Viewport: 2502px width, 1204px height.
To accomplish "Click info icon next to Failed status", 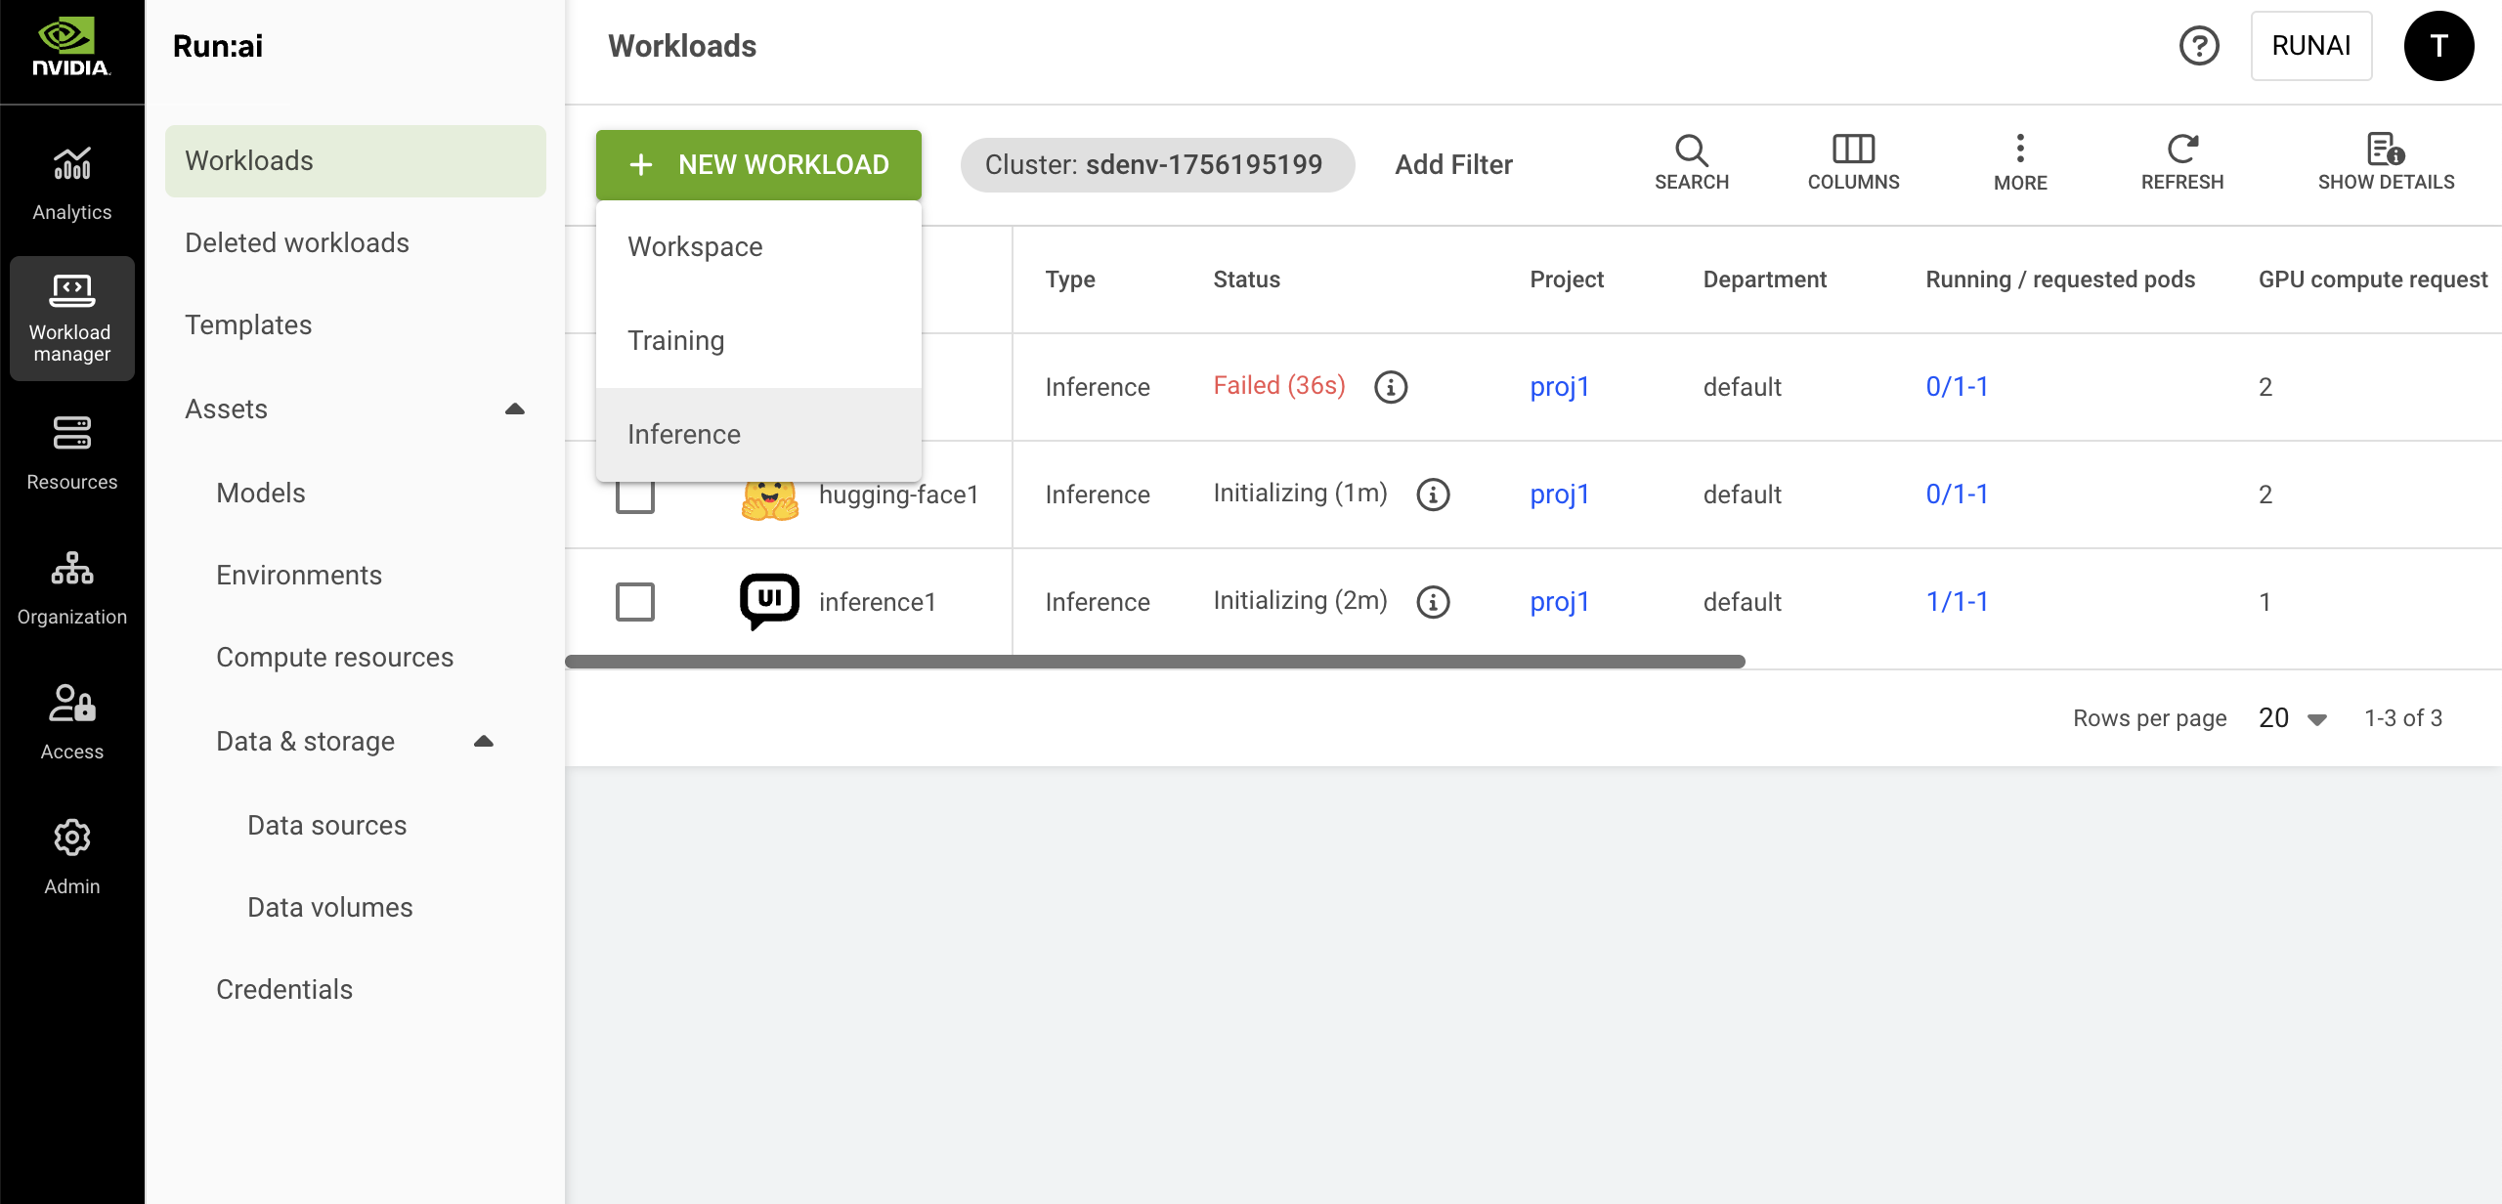I will point(1391,387).
